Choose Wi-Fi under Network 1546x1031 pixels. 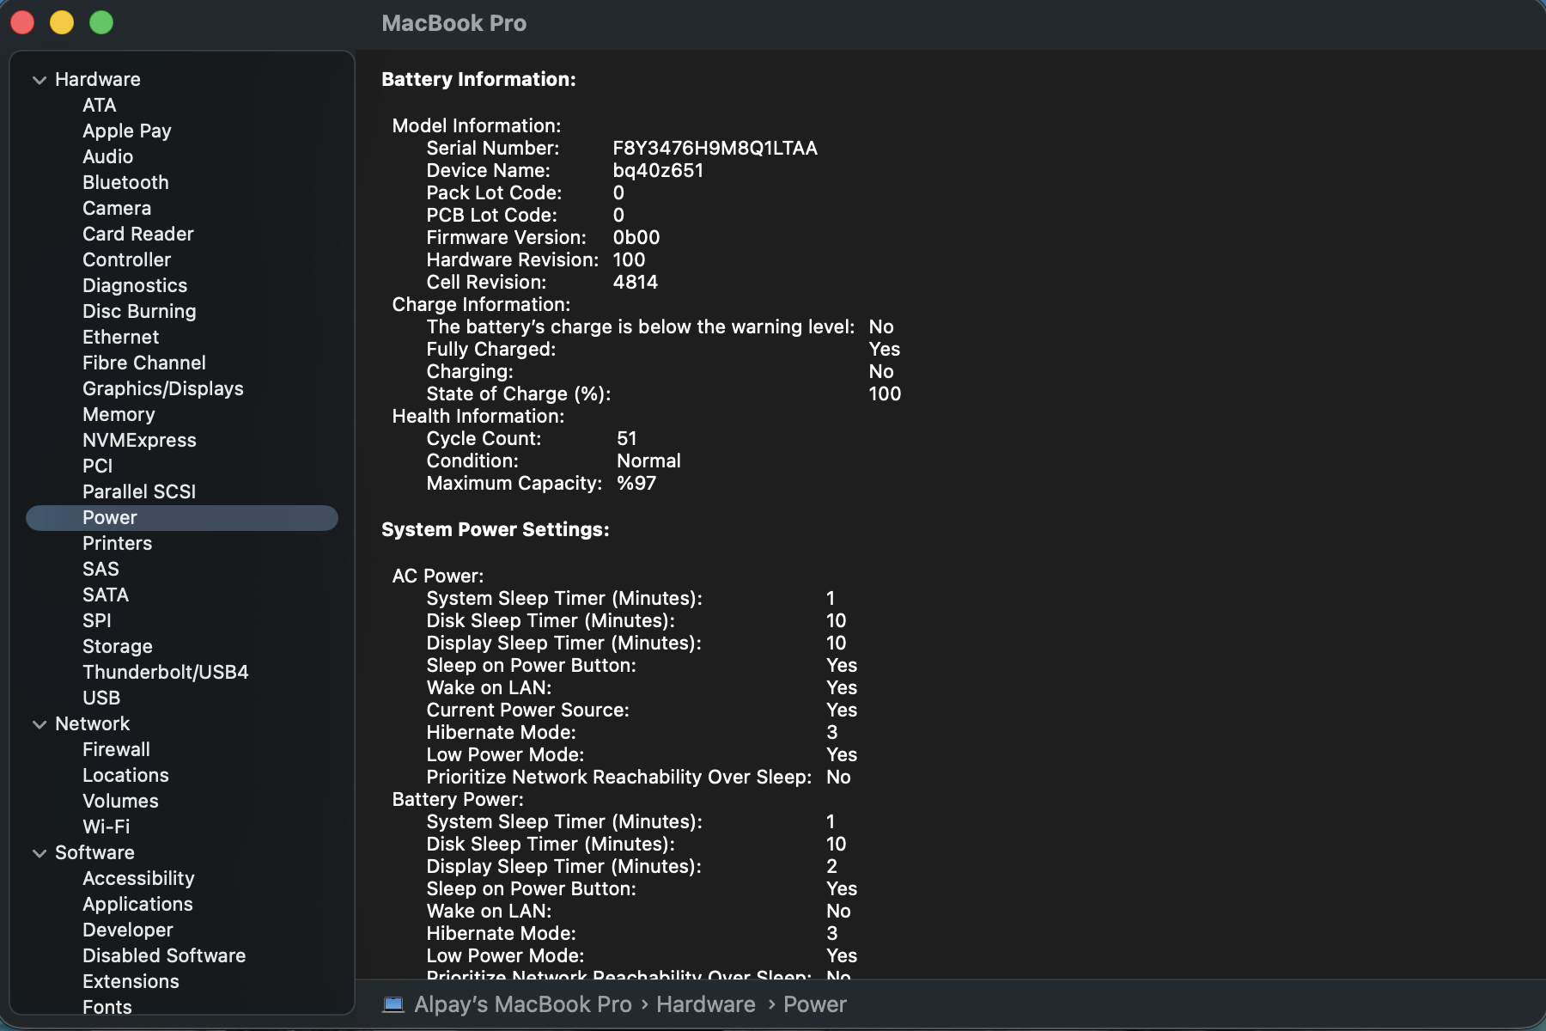[x=106, y=827]
